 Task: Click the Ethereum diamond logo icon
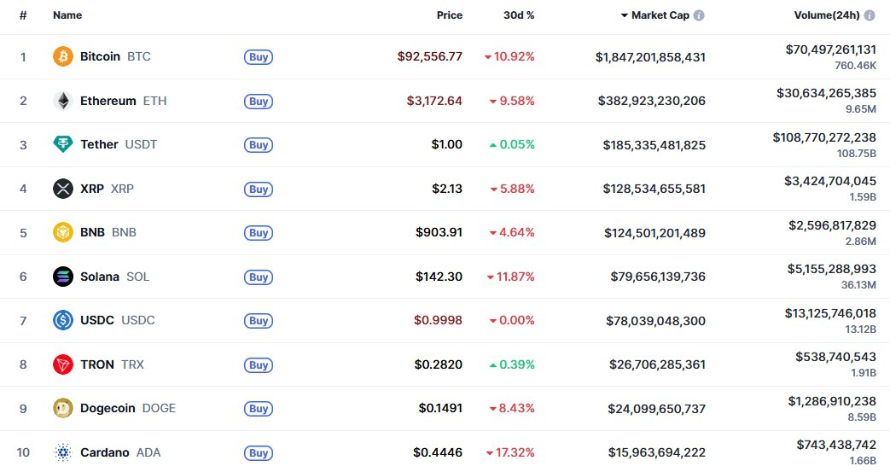[x=63, y=101]
